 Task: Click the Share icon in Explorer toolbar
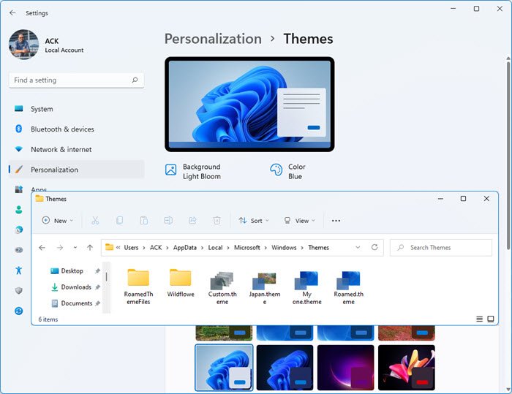pyautogui.click(x=192, y=220)
